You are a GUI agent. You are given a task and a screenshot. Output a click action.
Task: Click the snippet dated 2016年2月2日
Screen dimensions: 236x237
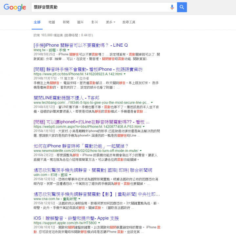[x=95, y=157]
